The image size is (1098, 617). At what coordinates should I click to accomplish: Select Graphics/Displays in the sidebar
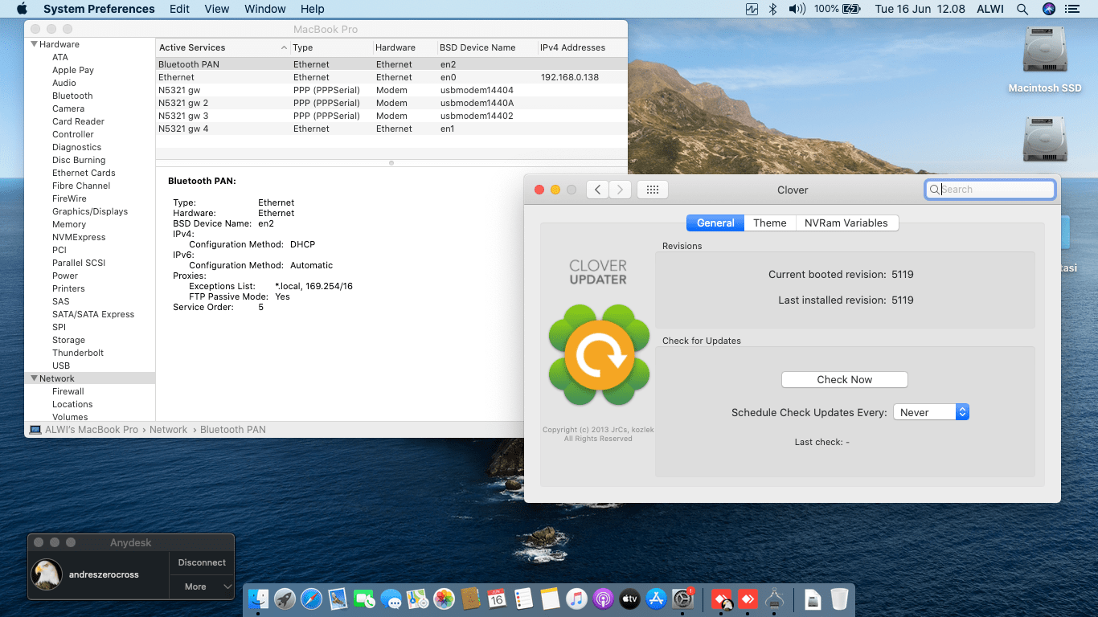click(90, 211)
